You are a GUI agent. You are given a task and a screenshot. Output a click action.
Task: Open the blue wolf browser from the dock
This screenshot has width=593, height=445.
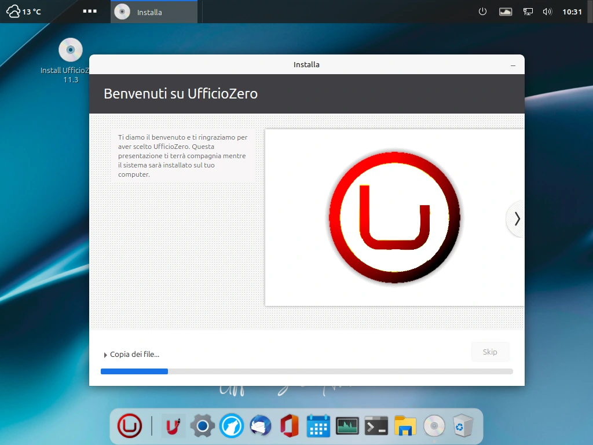coord(230,425)
